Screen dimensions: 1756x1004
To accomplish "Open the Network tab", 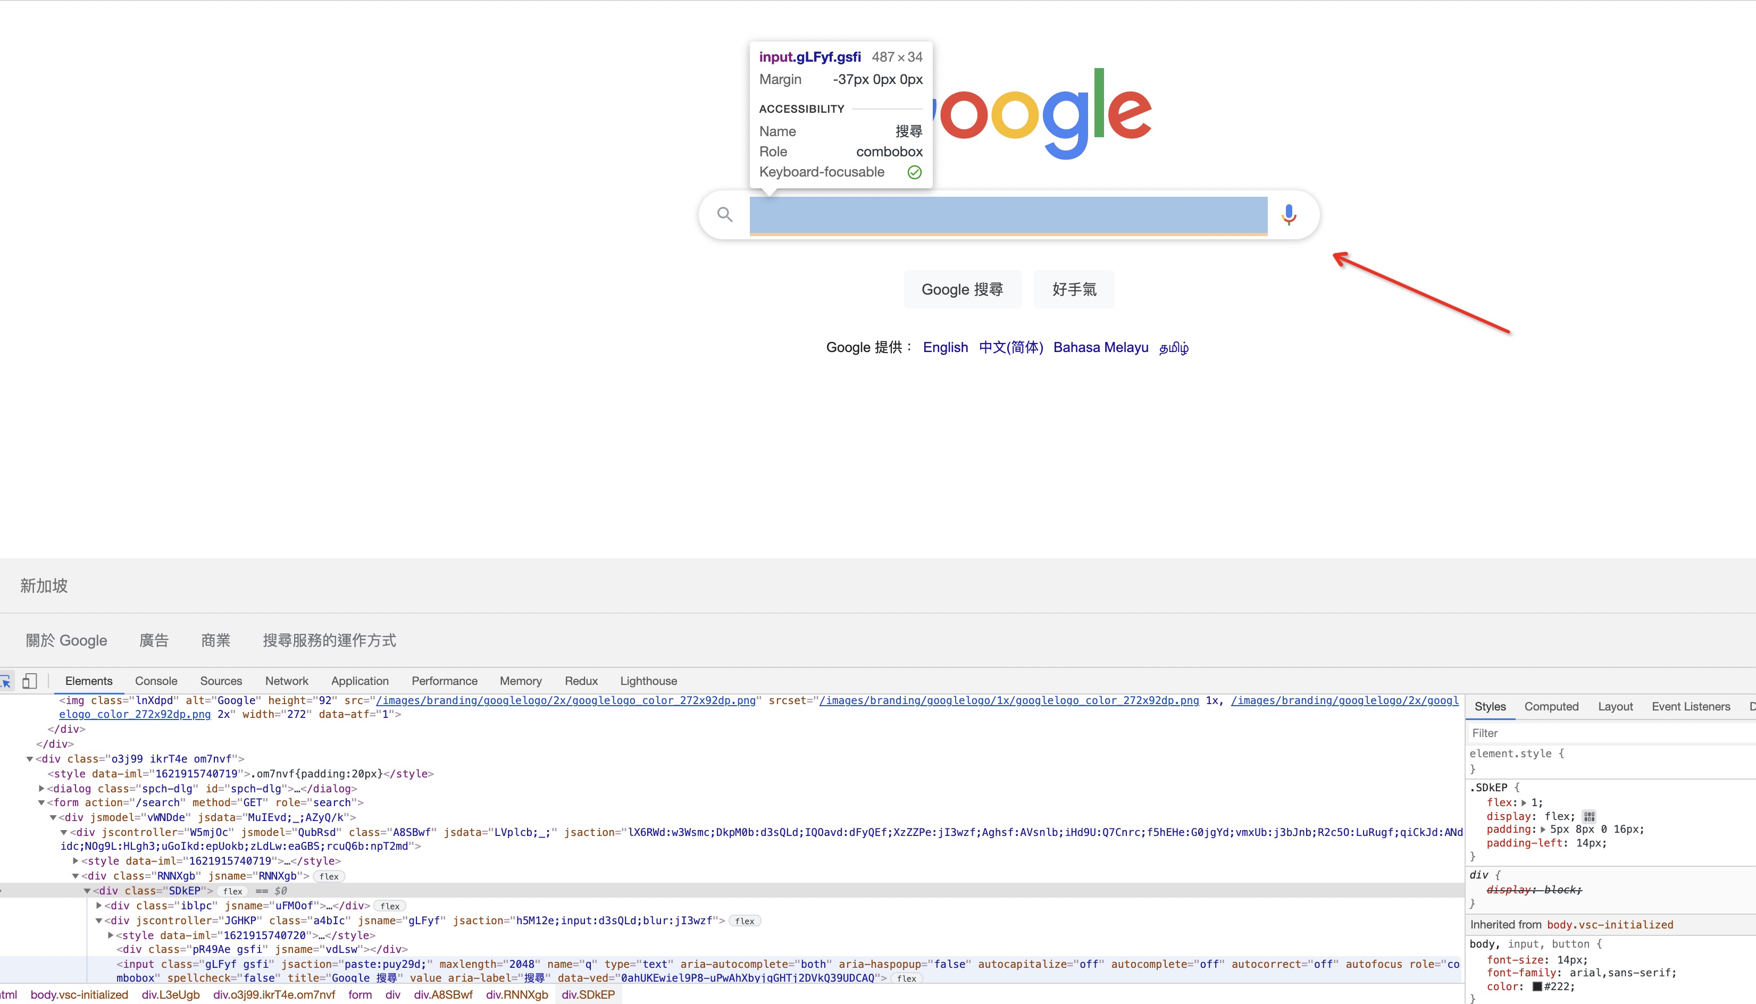I will [x=287, y=681].
